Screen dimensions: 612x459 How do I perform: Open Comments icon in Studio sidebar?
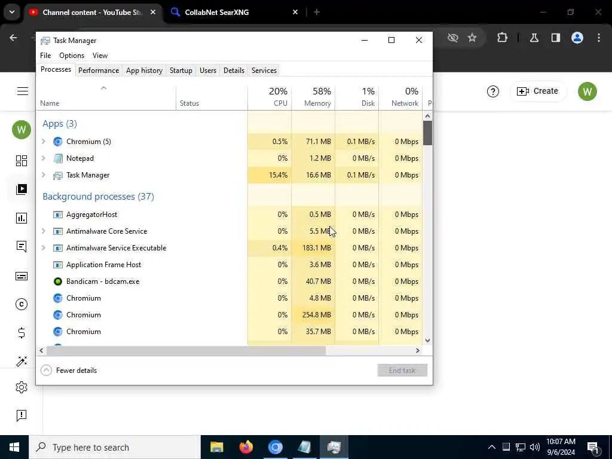click(22, 247)
